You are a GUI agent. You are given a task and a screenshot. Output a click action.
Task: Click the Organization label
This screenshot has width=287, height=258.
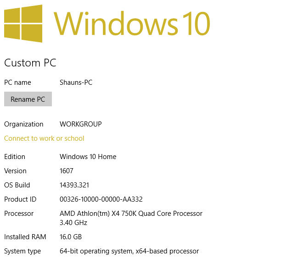[23, 124]
